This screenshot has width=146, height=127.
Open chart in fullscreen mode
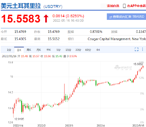tap(136, 49)
